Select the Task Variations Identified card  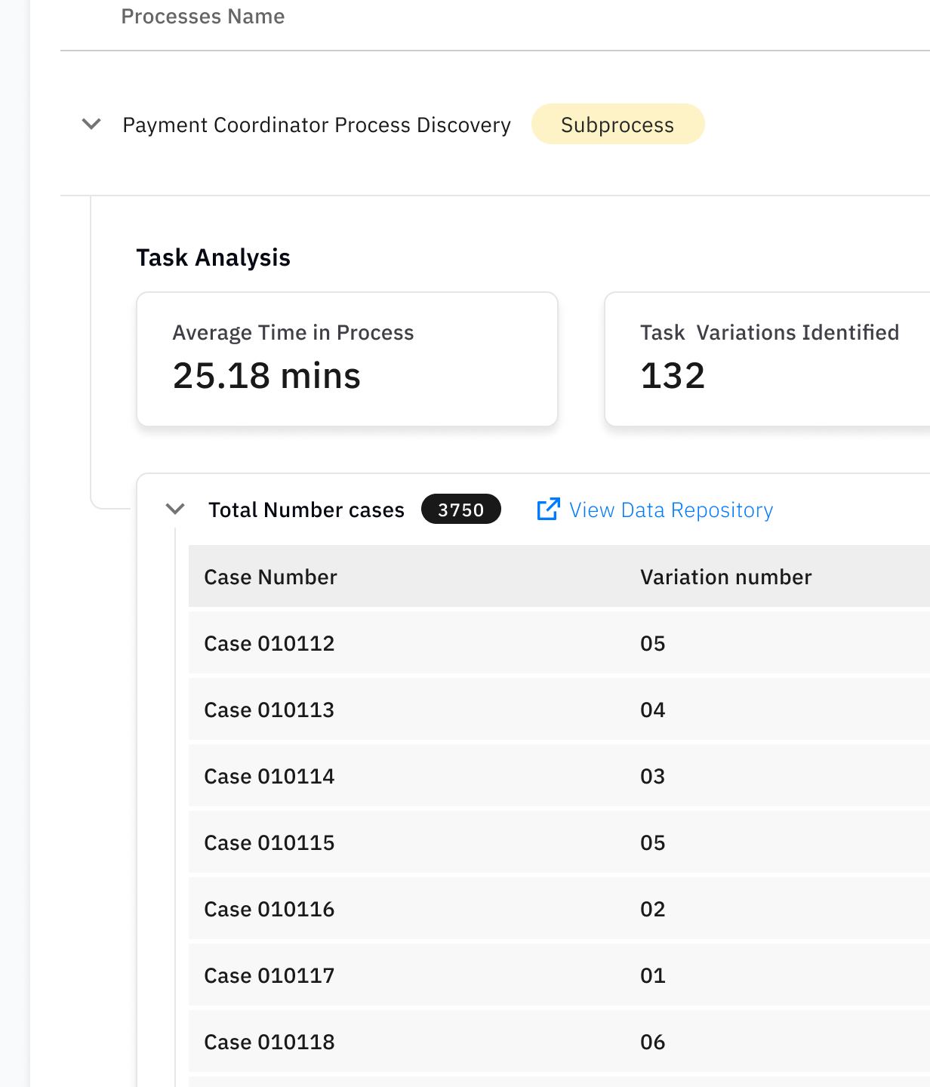tap(767, 359)
